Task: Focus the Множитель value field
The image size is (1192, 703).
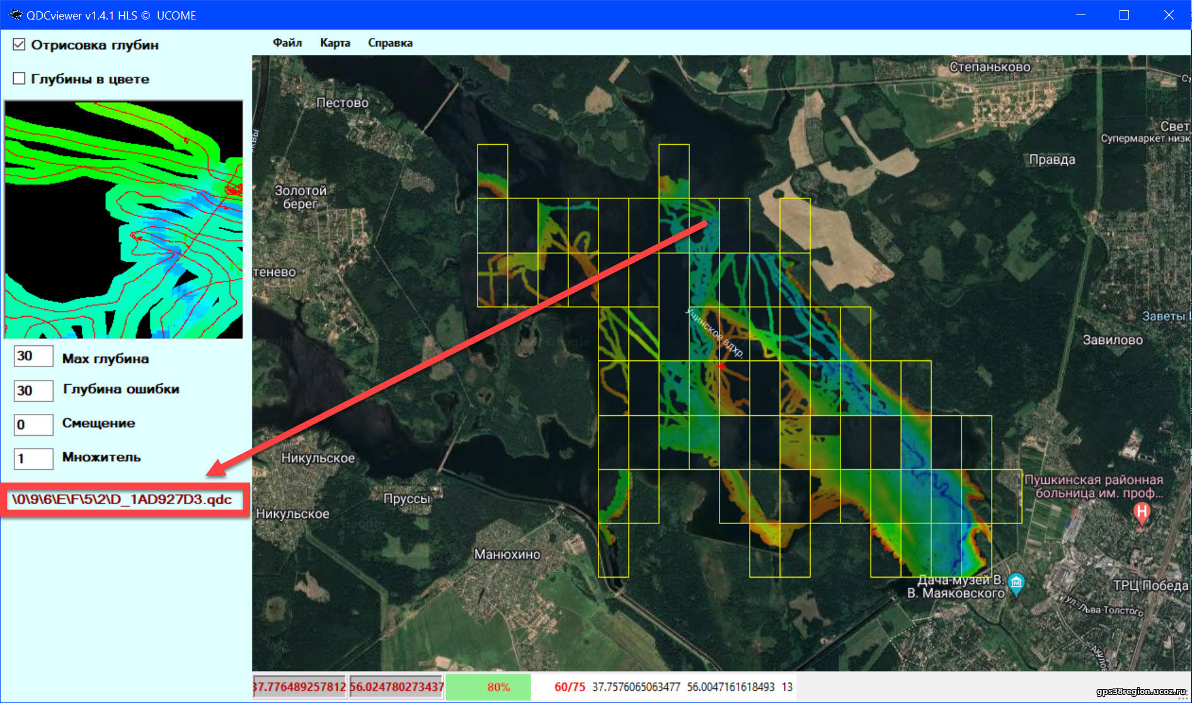Action: pos(33,459)
